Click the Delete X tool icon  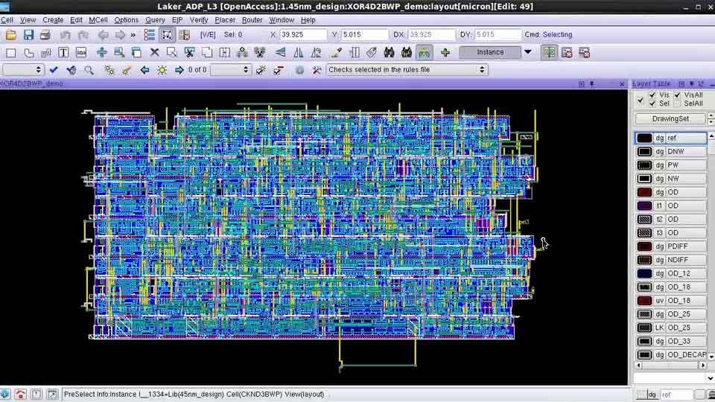(x=155, y=52)
